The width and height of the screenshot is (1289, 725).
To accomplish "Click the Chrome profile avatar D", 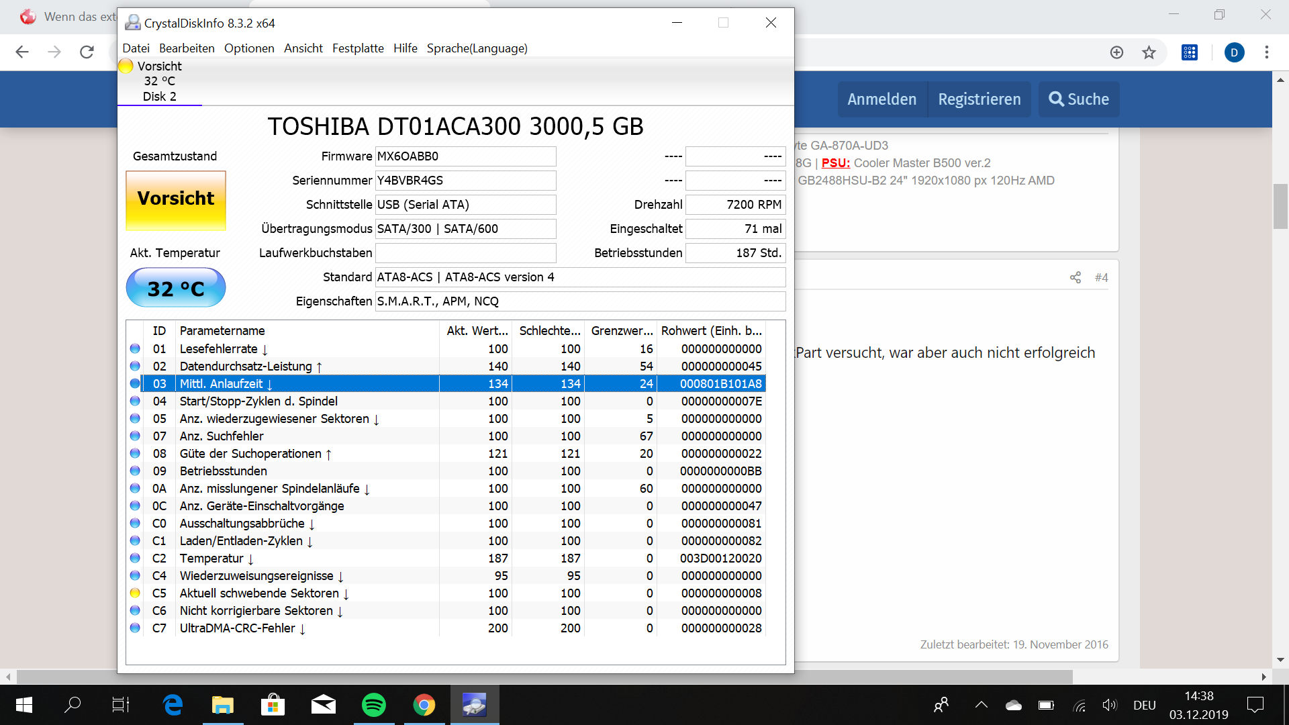I will (1234, 52).
